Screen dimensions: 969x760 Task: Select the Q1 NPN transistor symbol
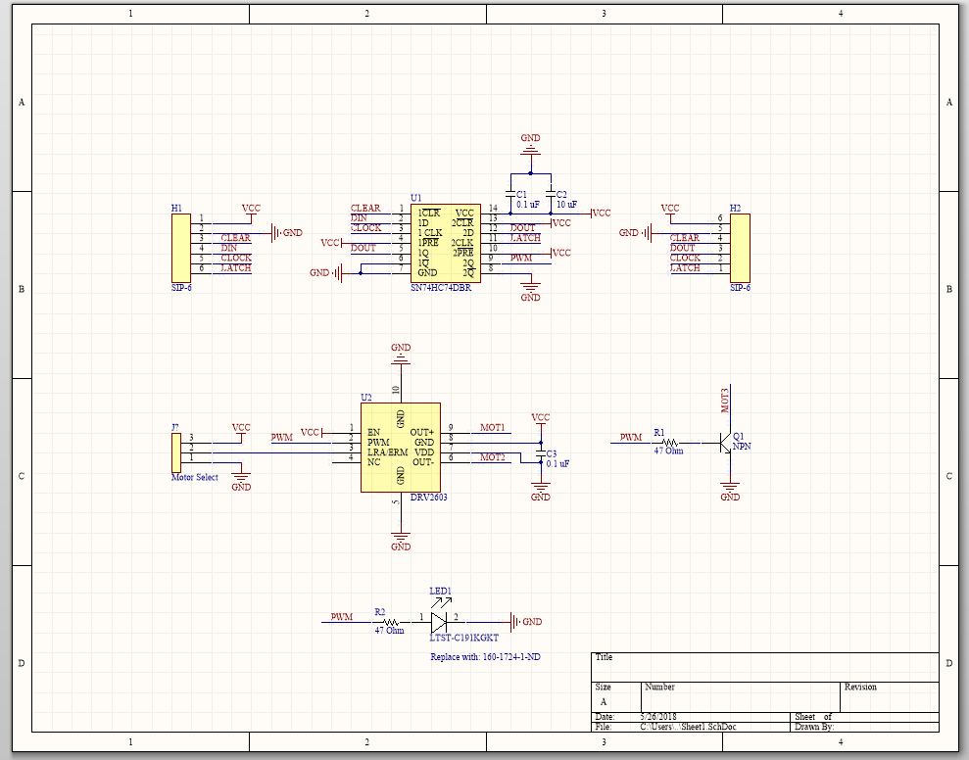point(727,443)
